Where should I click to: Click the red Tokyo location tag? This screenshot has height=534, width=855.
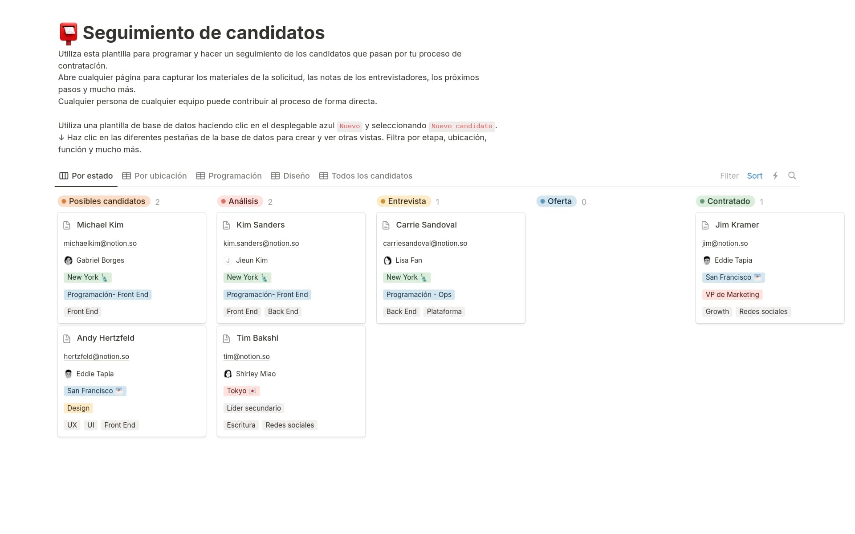pyautogui.click(x=241, y=391)
